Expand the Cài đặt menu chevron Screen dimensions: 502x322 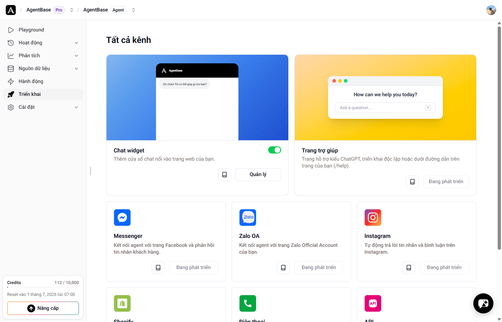point(76,107)
